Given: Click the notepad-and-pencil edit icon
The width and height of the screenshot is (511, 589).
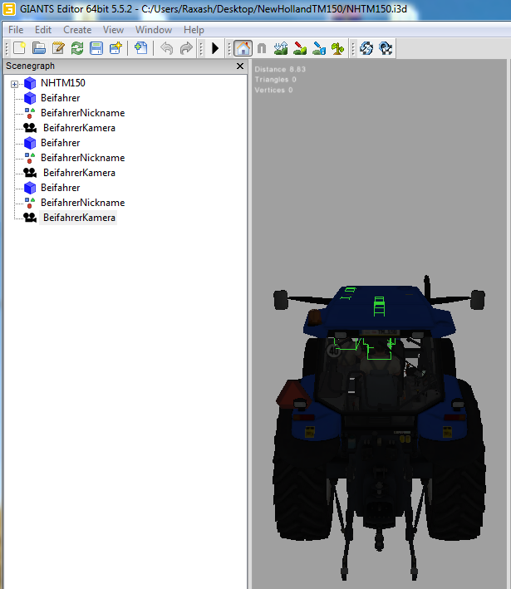Looking at the screenshot, I should [x=58, y=48].
